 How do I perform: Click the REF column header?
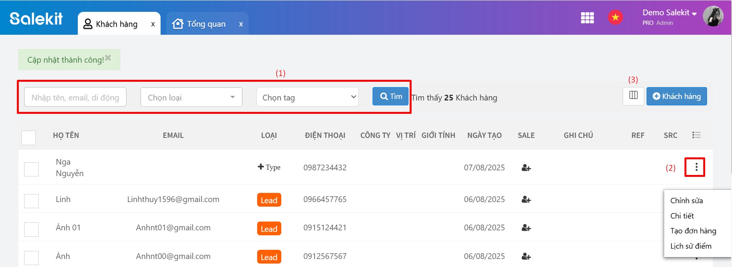click(638, 135)
